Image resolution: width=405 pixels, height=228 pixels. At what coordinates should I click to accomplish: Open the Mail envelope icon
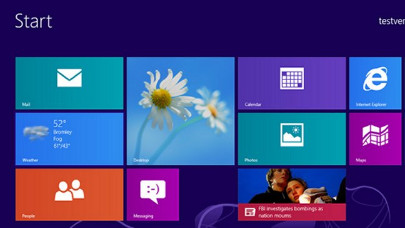(69, 78)
